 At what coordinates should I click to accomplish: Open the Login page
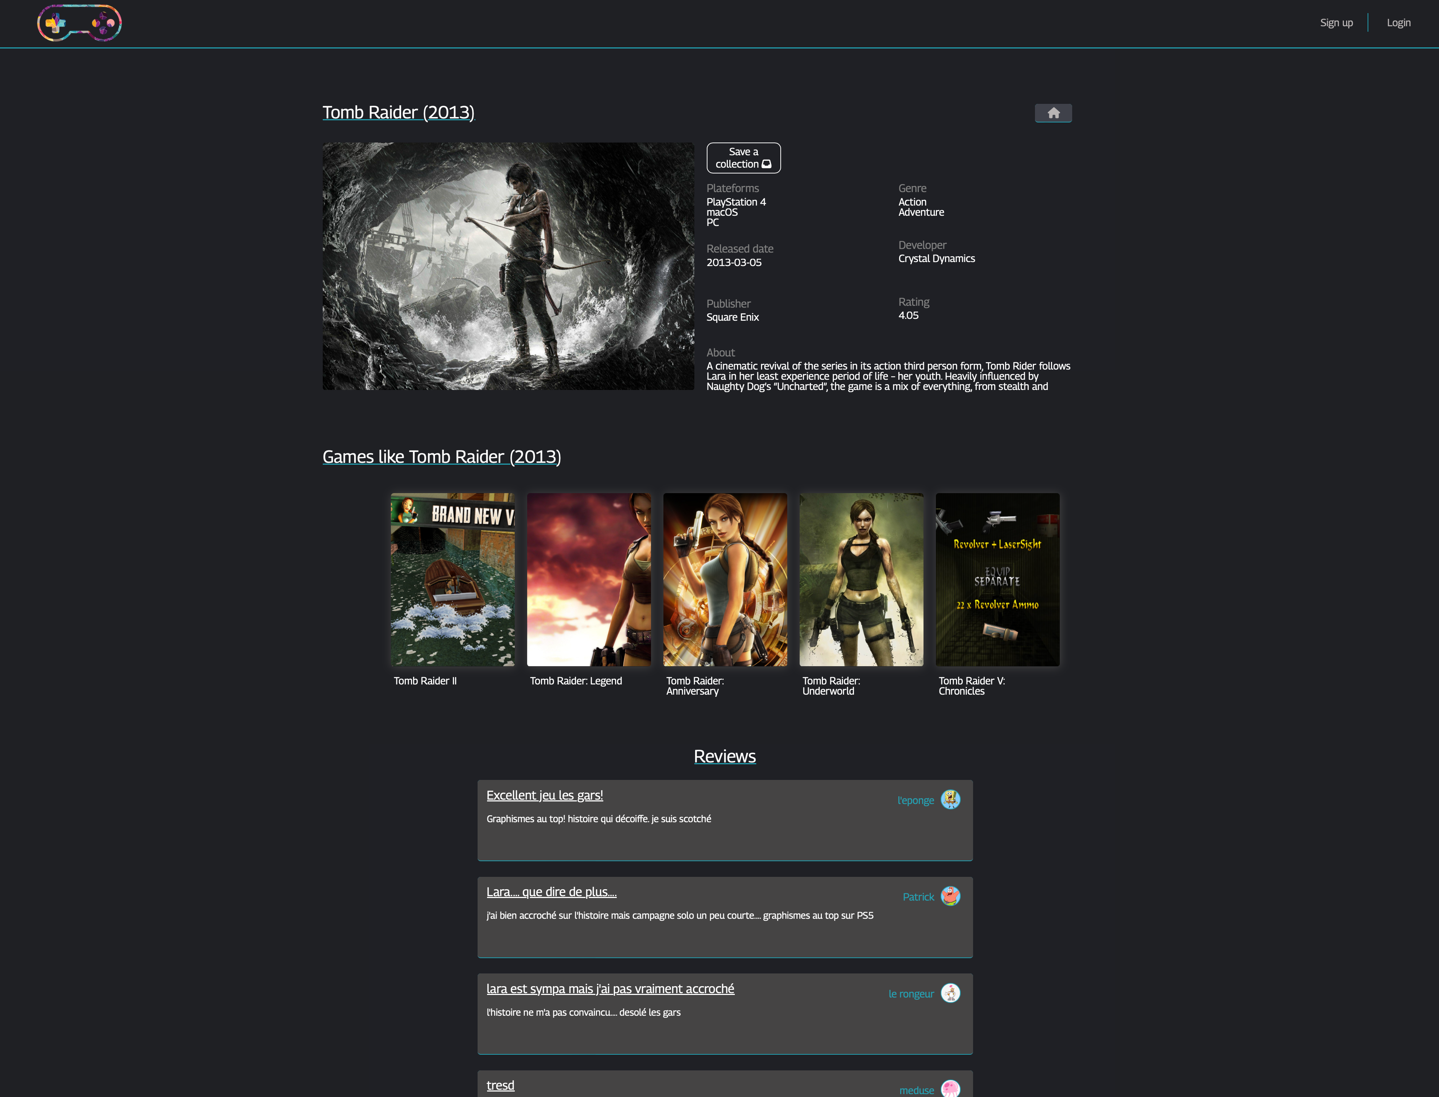coord(1399,22)
